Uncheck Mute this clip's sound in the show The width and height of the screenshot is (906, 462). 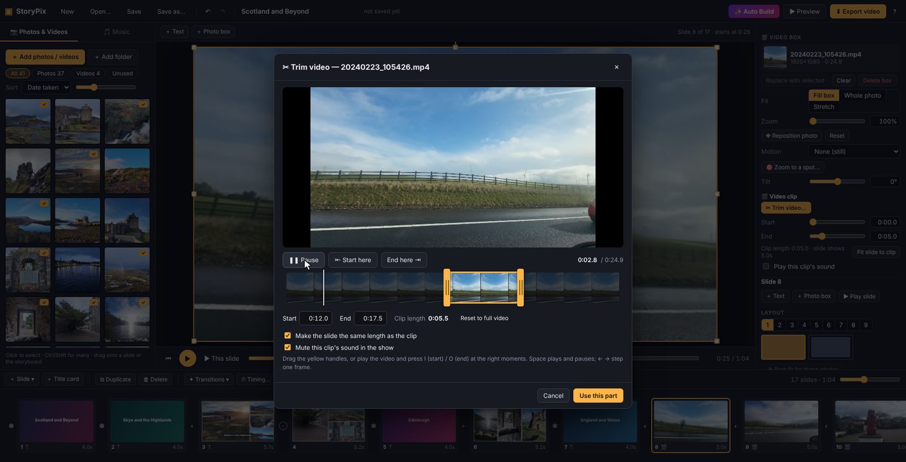click(288, 348)
